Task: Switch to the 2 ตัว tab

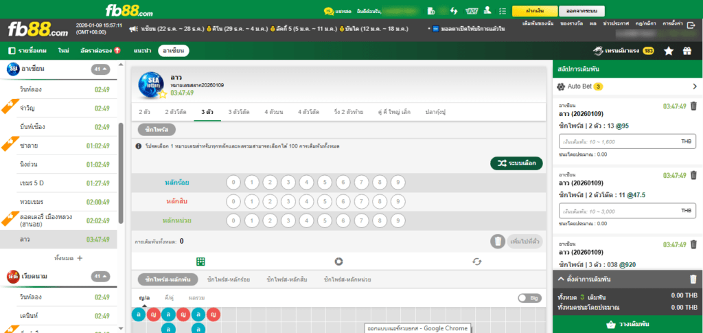Action: point(144,112)
